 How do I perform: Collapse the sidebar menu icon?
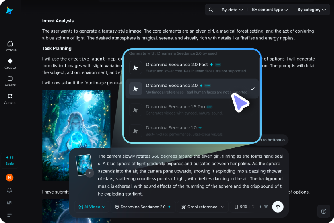point(10,215)
